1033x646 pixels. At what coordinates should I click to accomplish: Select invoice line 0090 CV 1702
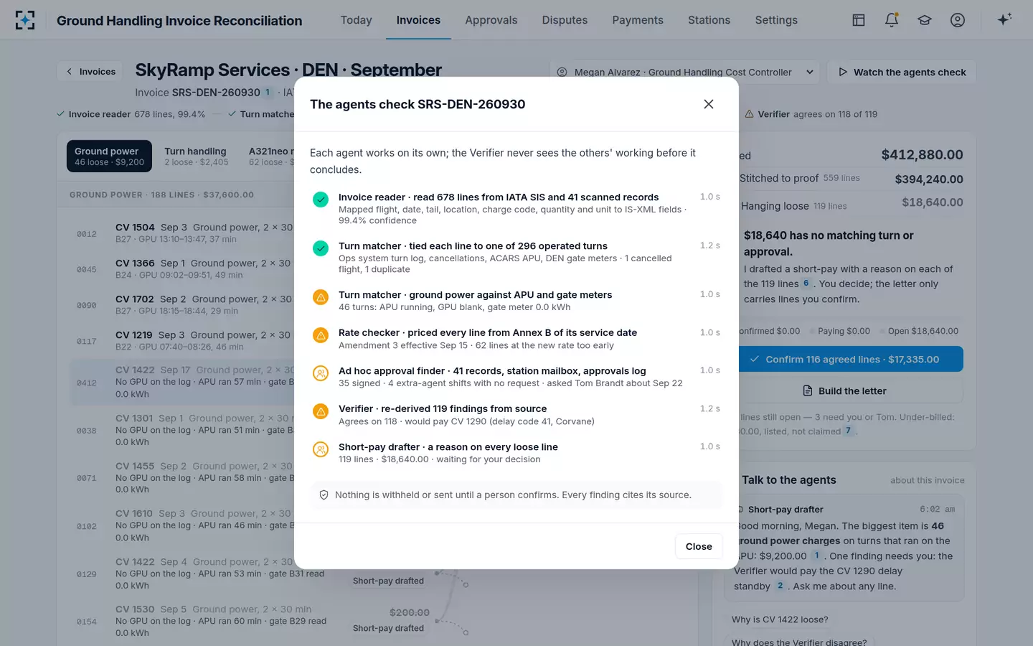[181, 305]
